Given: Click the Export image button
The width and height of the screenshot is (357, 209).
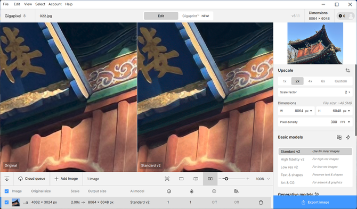Looking at the screenshot, I should tap(315, 202).
